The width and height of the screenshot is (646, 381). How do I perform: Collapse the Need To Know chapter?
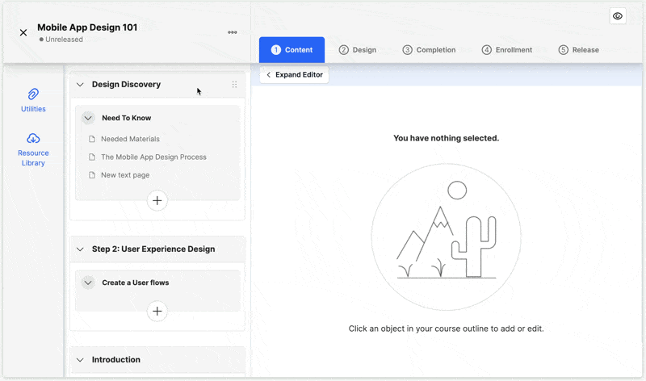88,118
